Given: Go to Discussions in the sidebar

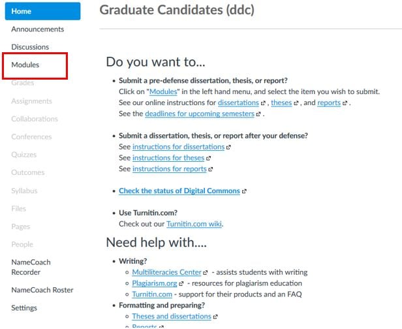Looking at the screenshot, I should tap(30, 47).
